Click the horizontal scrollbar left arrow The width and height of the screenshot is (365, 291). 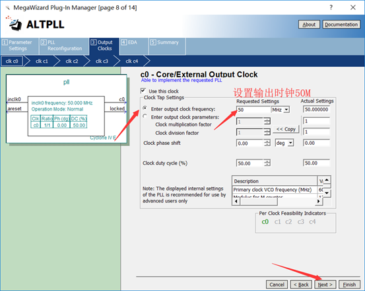pos(236,201)
